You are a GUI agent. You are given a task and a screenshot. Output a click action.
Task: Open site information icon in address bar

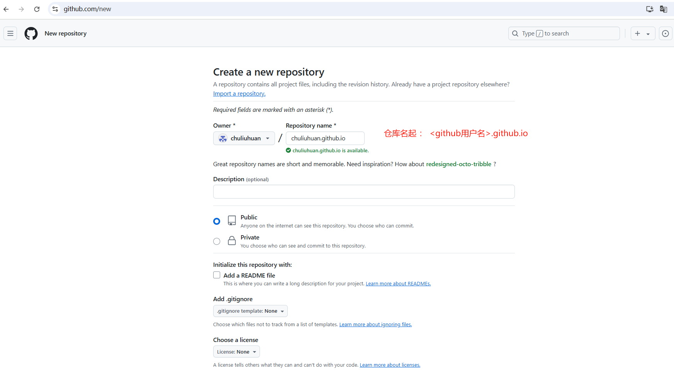(55, 9)
